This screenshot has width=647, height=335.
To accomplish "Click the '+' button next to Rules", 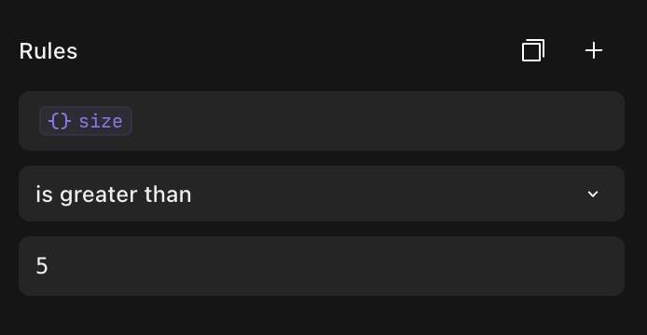I will [x=594, y=50].
